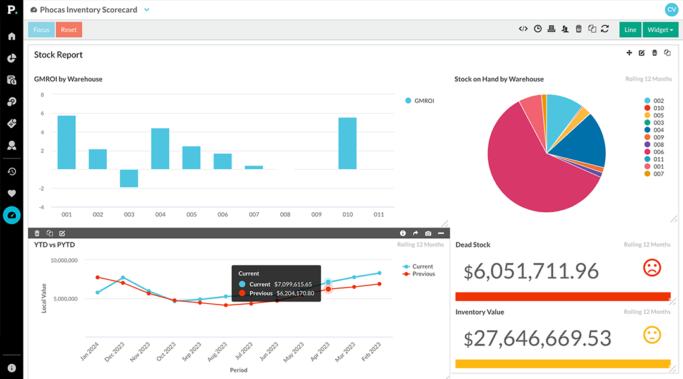Collapse the YTD vs PYTD widget
683x379 pixels.
click(441, 233)
